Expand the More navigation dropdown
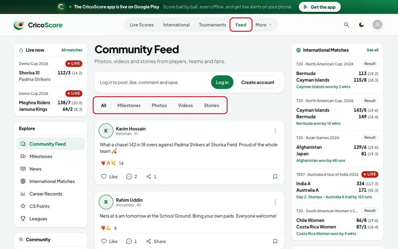The height and width of the screenshot is (249, 398). [x=264, y=25]
